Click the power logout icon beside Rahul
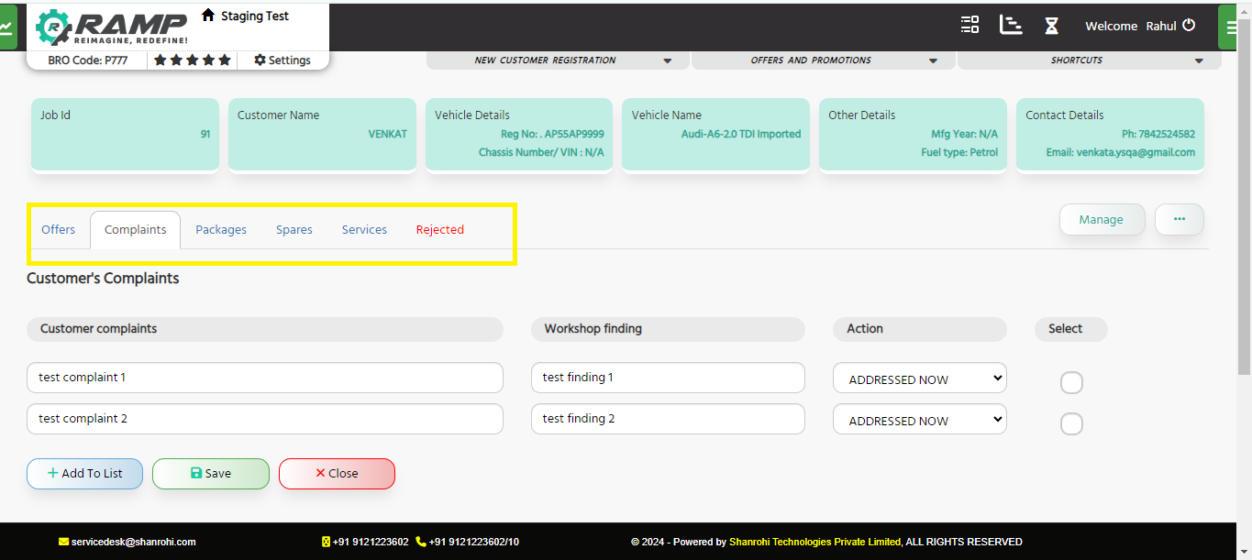 point(1190,26)
